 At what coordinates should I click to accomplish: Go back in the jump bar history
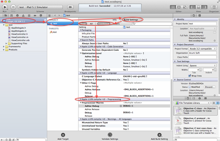55,15
